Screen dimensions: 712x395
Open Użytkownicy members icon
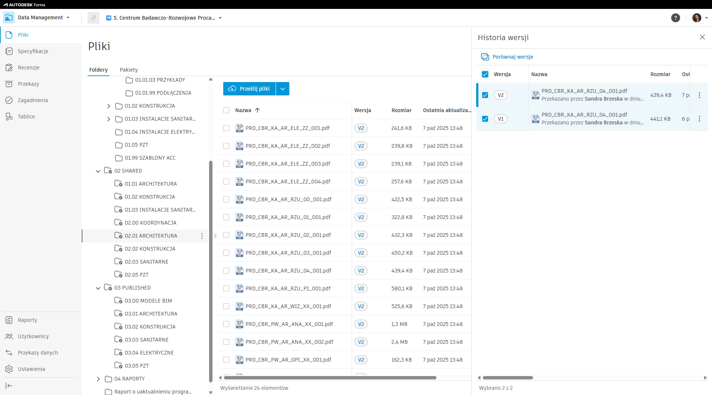pyautogui.click(x=9, y=336)
